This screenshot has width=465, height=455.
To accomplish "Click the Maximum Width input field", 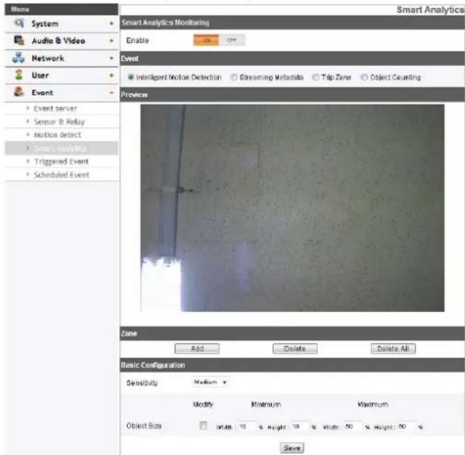I will tap(353, 427).
